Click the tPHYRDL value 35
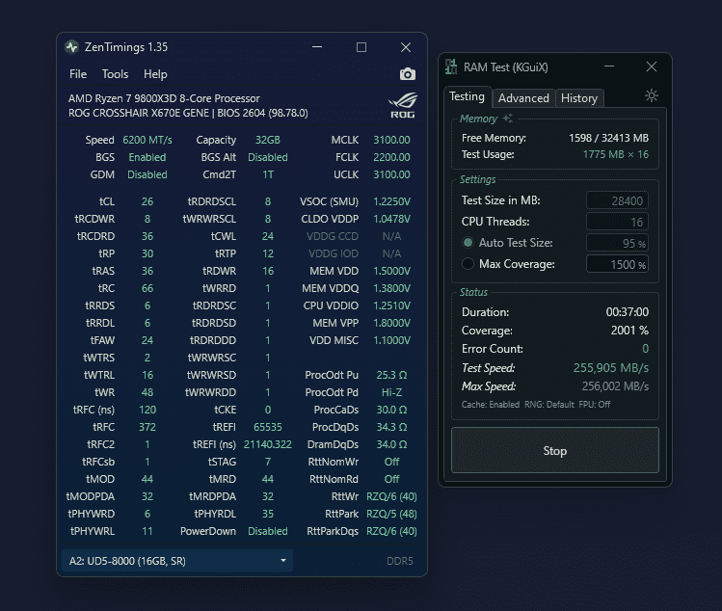The image size is (722, 611). pyautogui.click(x=268, y=514)
